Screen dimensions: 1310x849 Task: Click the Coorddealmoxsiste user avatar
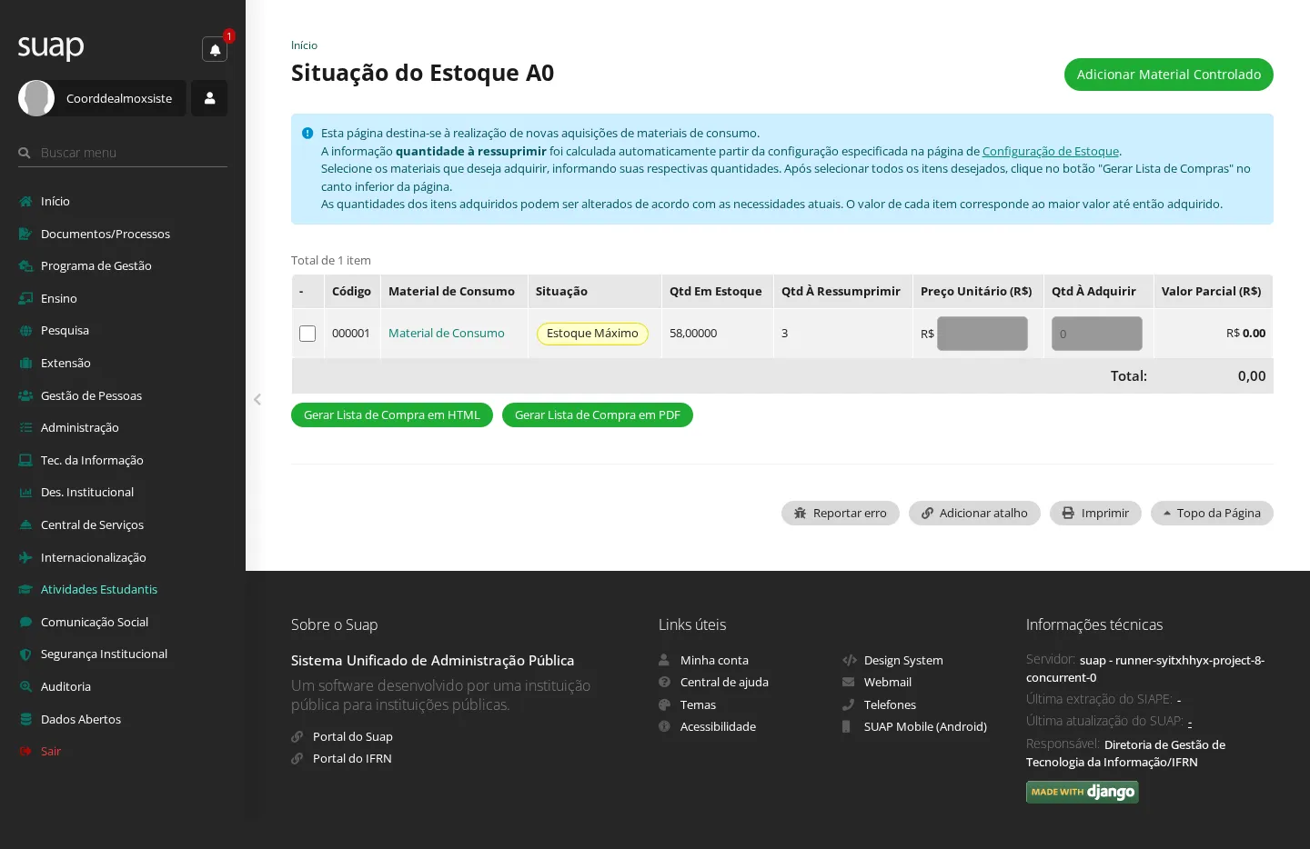[36, 98]
